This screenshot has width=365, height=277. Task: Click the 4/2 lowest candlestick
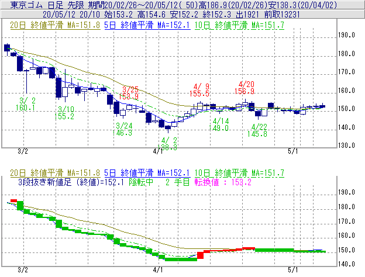168,129
